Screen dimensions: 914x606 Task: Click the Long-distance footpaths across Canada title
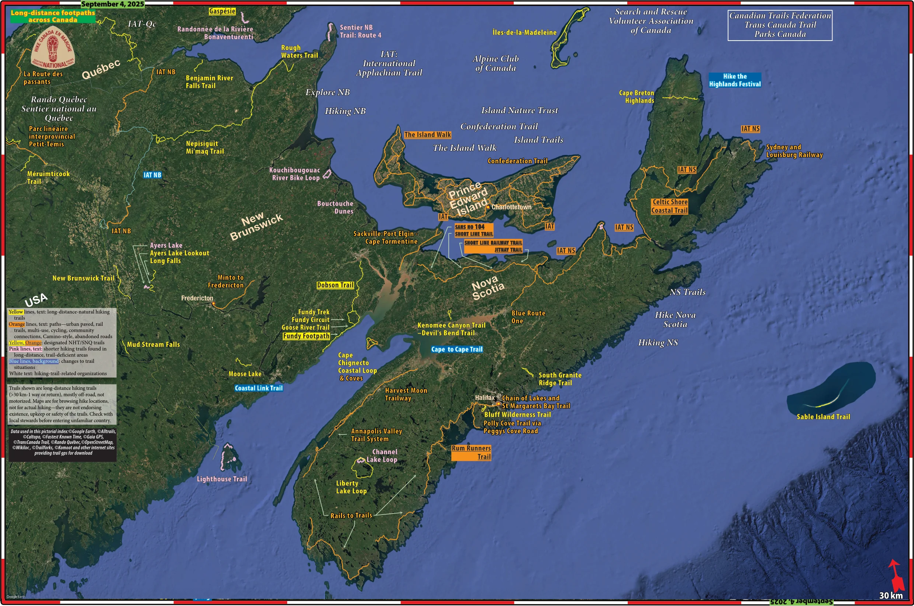pyautogui.click(x=53, y=16)
